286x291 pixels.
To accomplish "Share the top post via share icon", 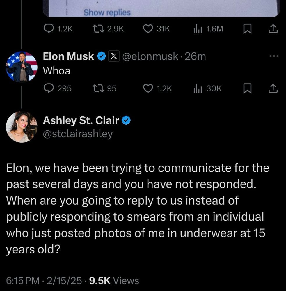I will click(x=273, y=29).
